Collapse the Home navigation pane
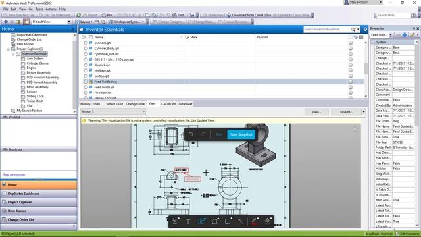 pyautogui.click(x=73, y=29)
